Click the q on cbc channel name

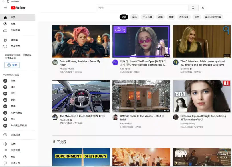[185, 69]
